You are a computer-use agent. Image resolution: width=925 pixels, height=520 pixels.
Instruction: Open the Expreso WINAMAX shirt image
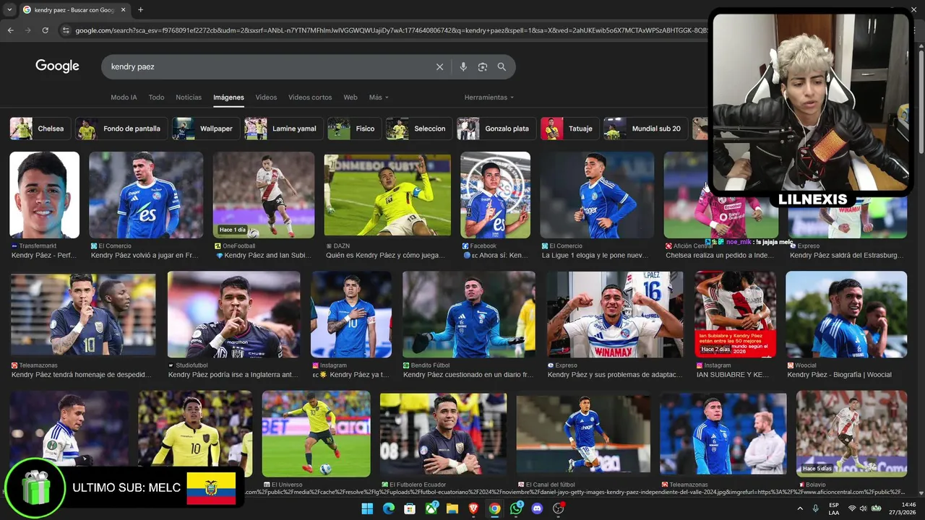[x=615, y=314]
